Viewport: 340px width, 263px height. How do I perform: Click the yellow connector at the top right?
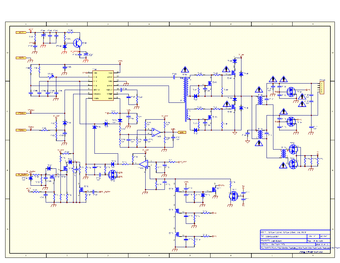[x=322, y=87]
